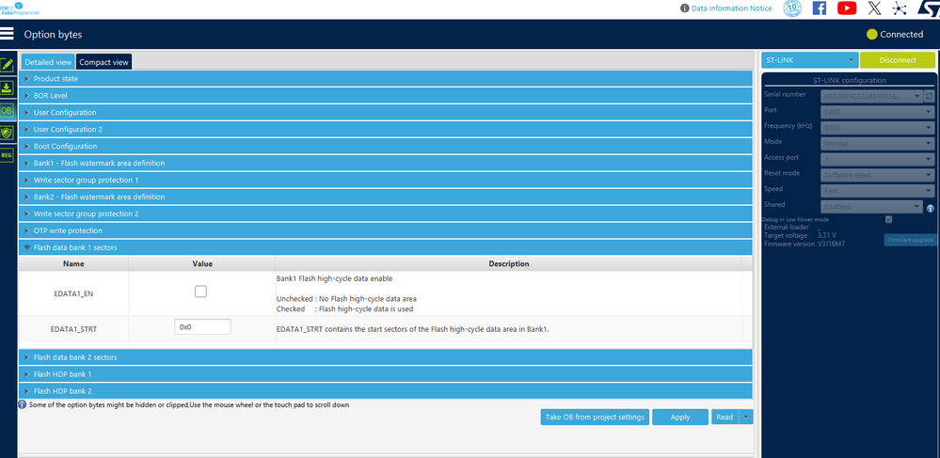This screenshot has height=458, width=940.
Task: Expand Flash HDP bank 1 section
Action: tap(385, 373)
